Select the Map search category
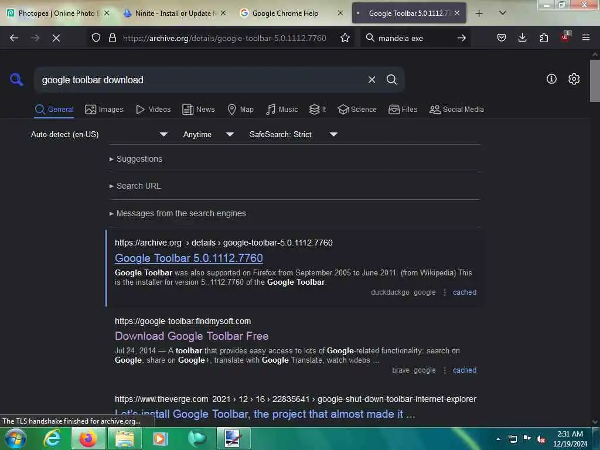This screenshot has width=600, height=450. click(x=240, y=110)
